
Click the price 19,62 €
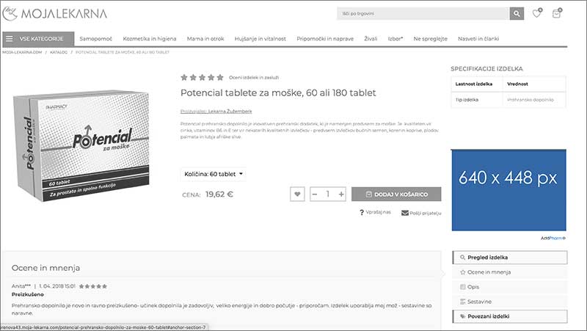coord(219,194)
